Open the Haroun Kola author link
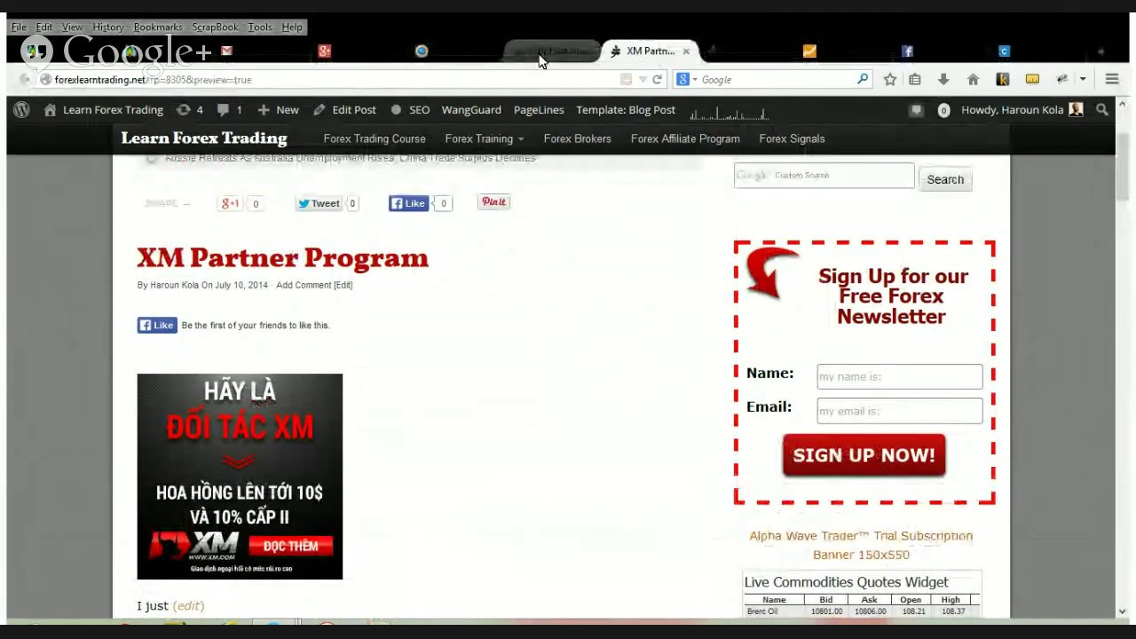 pos(174,285)
